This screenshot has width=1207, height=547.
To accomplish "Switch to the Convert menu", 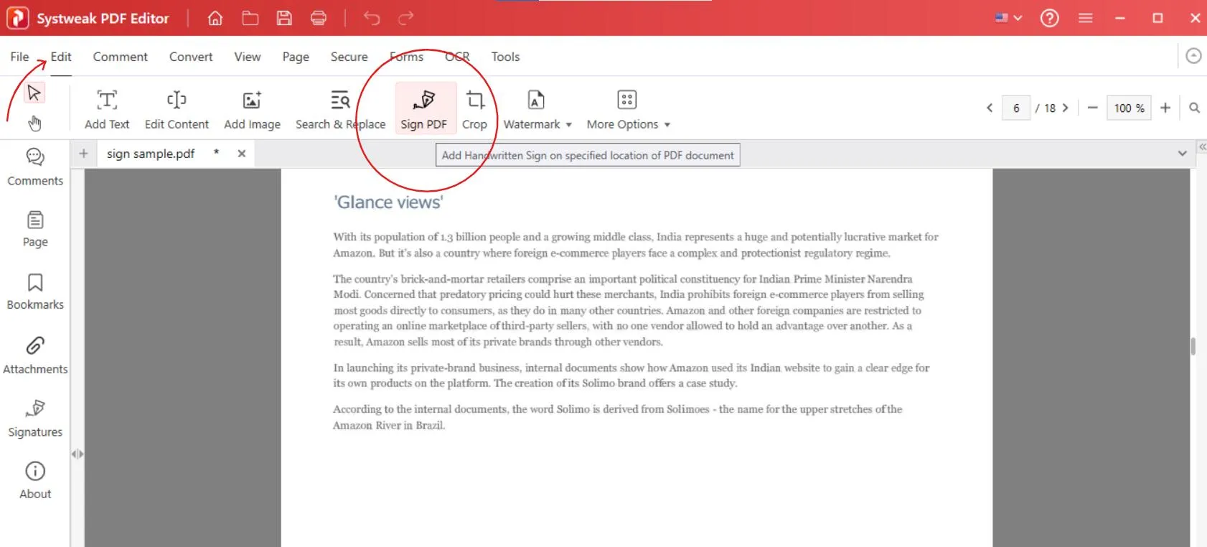I will 191,57.
